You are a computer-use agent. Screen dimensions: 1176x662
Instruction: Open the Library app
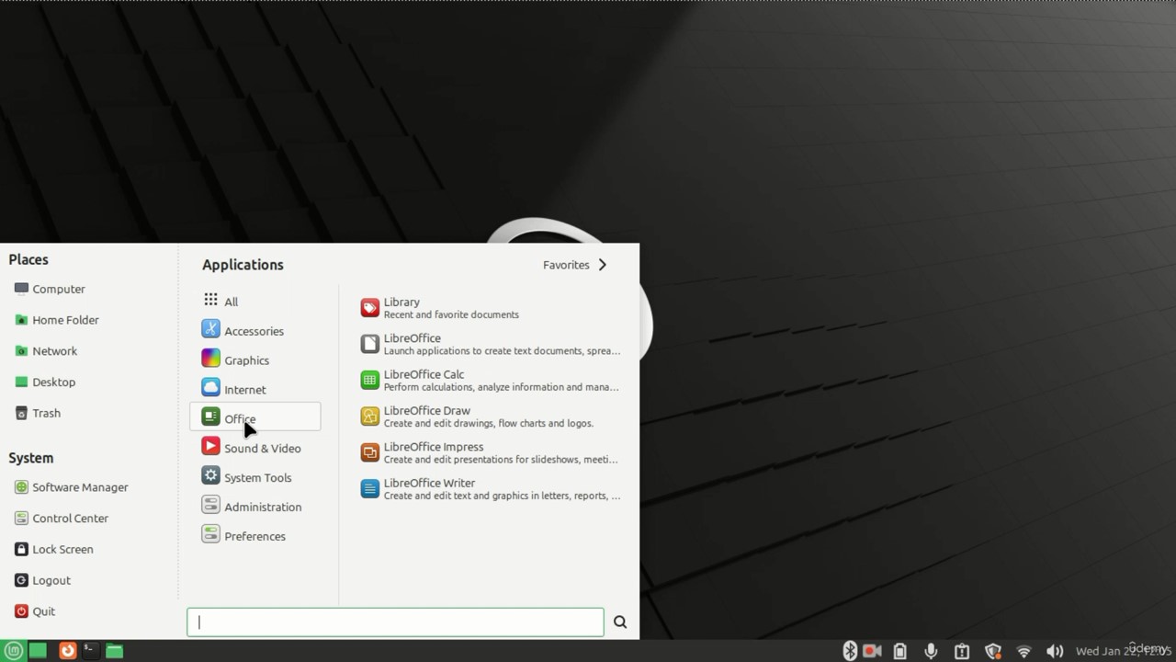490,308
